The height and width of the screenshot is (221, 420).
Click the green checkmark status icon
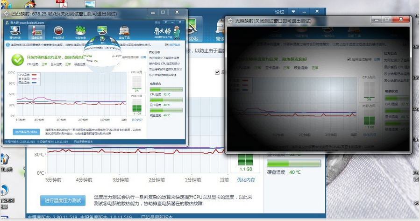pyautogui.click(x=18, y=59)
